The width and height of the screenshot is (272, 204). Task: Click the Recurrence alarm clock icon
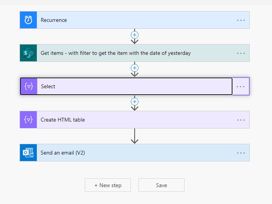(28, 20)
